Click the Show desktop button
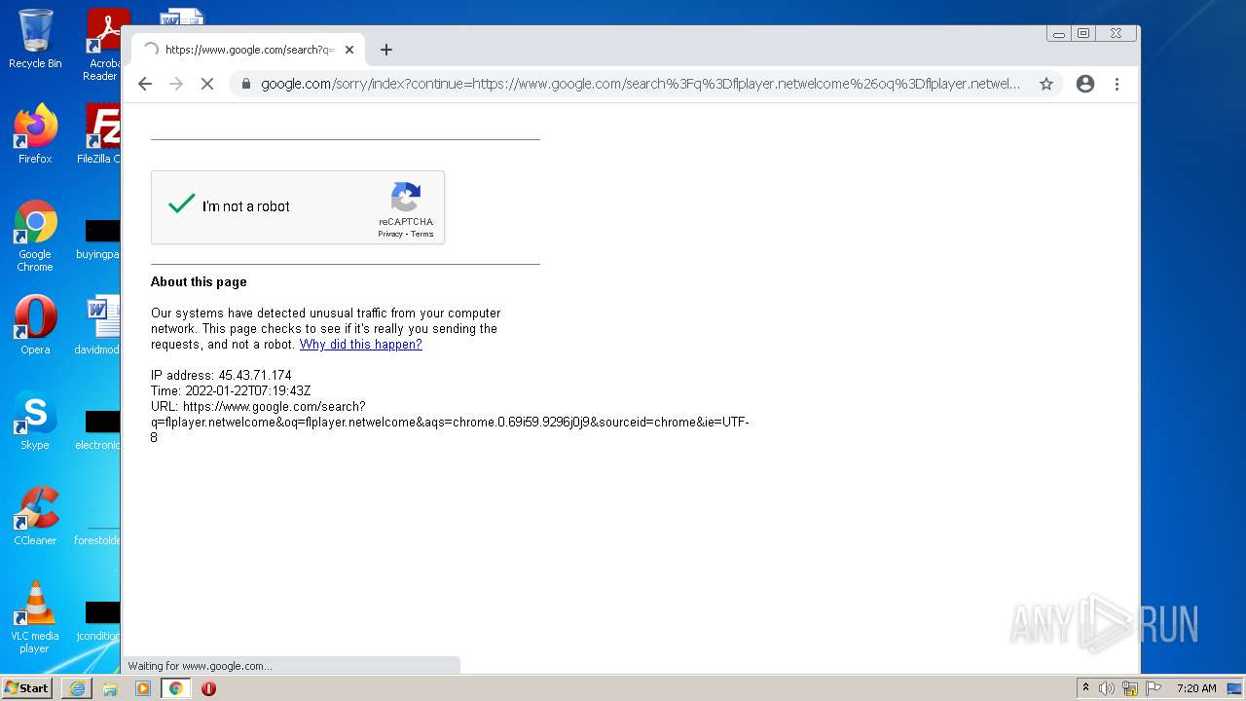This screenshot has width=1246, height=701. tap(1234, 688)
